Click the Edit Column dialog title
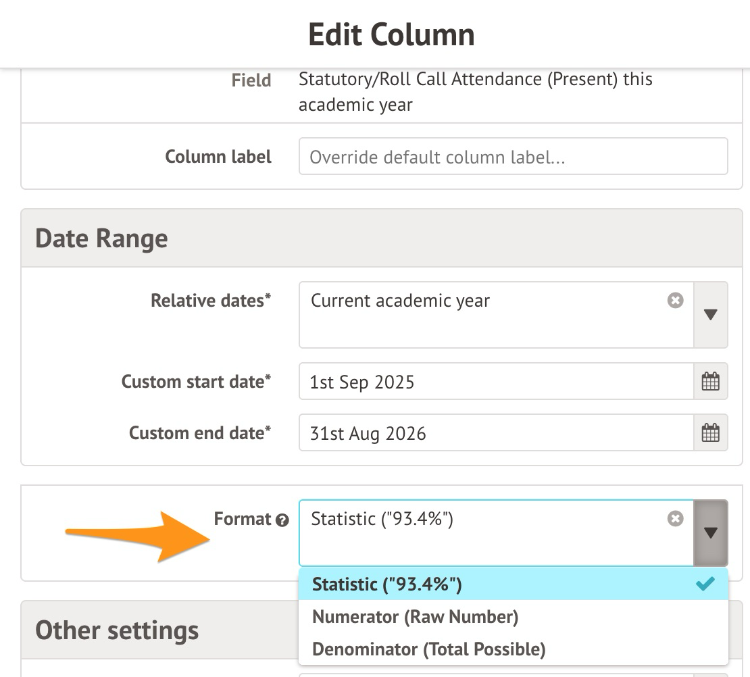The width and height of the screenshot is (750, 677). point(391,34)
